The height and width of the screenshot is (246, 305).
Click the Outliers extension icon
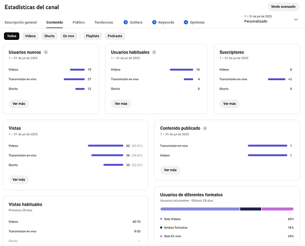[126, 22]
